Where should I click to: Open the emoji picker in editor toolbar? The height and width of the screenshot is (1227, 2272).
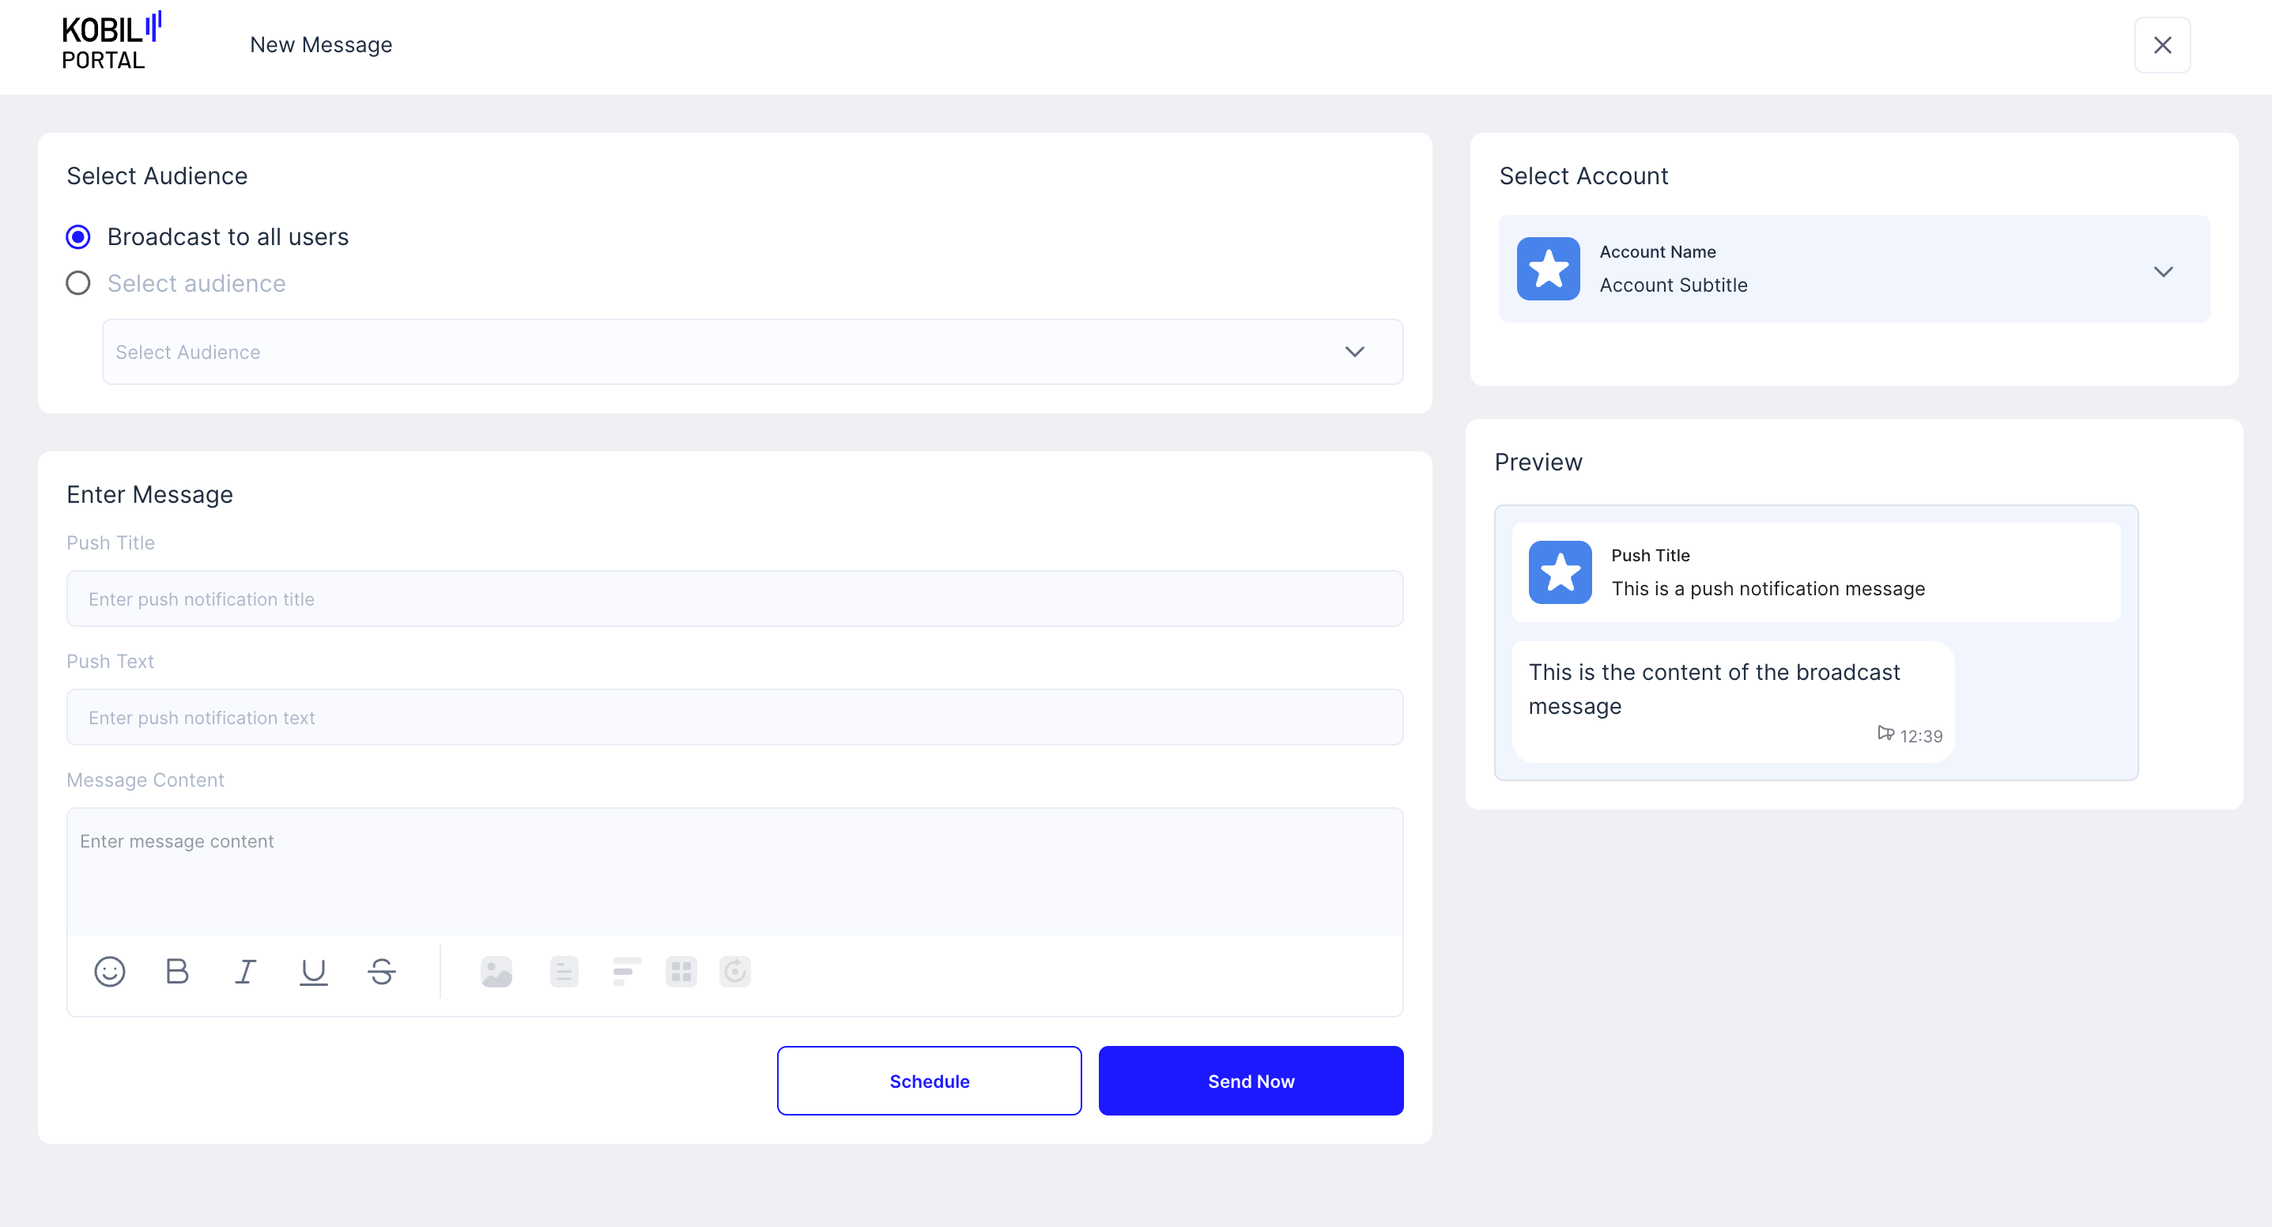[x=109, y=971]
